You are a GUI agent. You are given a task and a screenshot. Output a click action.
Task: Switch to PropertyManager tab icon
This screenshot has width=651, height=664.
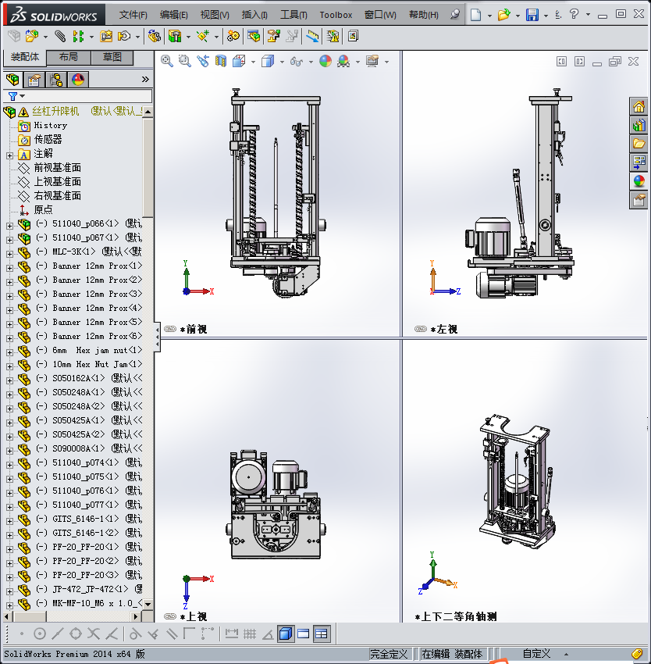(34, 79)
